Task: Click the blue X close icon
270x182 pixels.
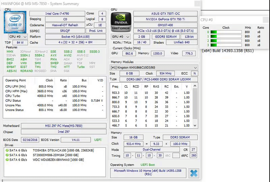Action: pyautogui.click(x=193, y=173)
